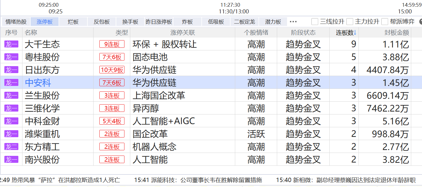Click the 2连板 tag for 东方精工
Screen dimensions: 422x187
112,147
